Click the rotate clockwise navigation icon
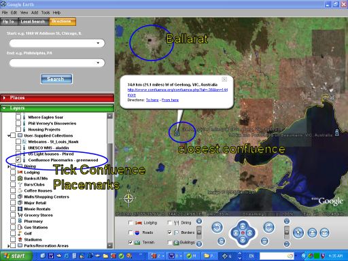This screenshot has height=261, width=348. point(269,227)
